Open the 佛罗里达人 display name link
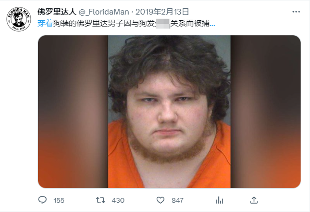The image size is (310, 212). 57,12
